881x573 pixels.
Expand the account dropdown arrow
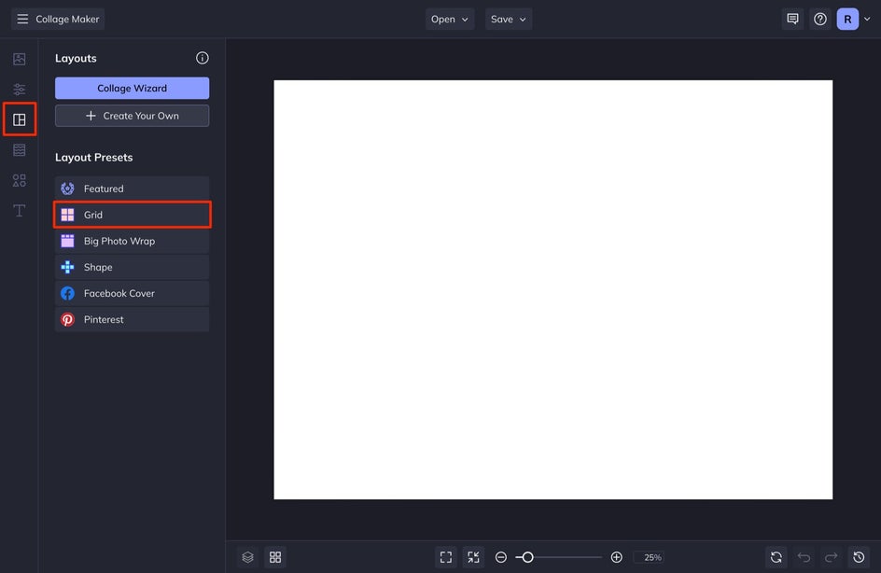[x=868, y=19]
